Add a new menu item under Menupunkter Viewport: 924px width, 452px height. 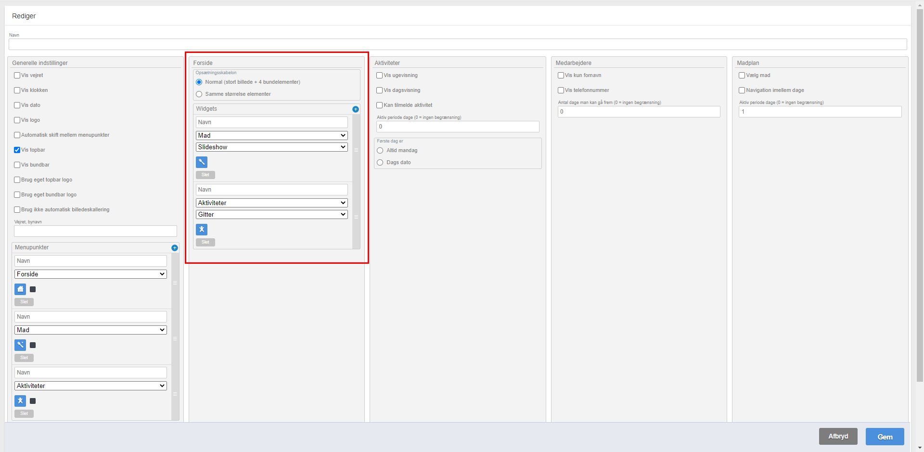(175, 248)
